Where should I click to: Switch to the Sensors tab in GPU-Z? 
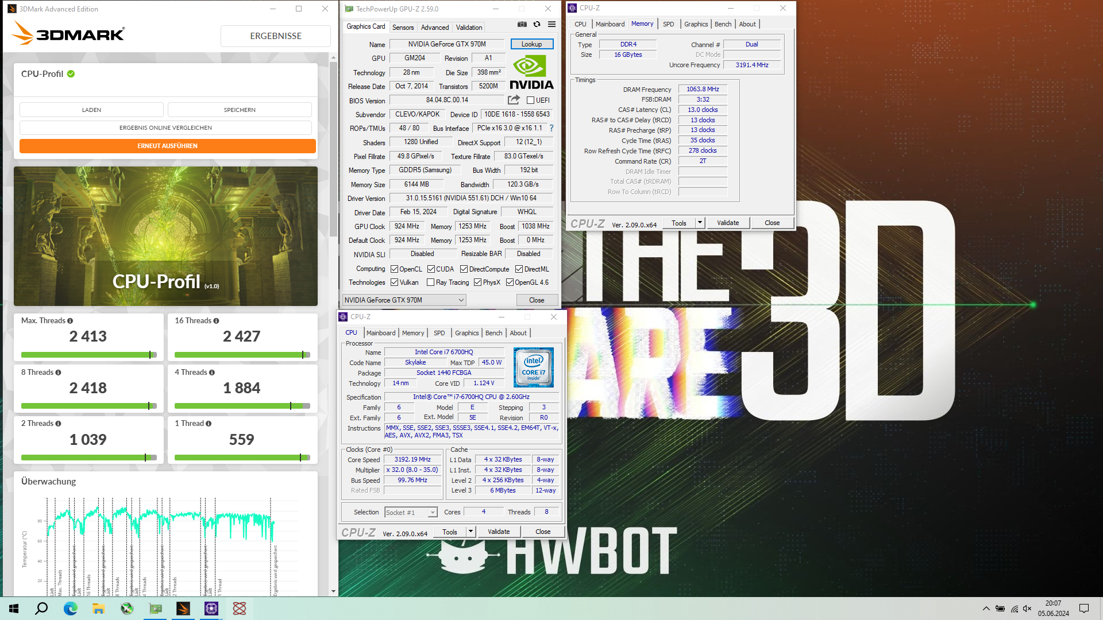coord(403,28)
